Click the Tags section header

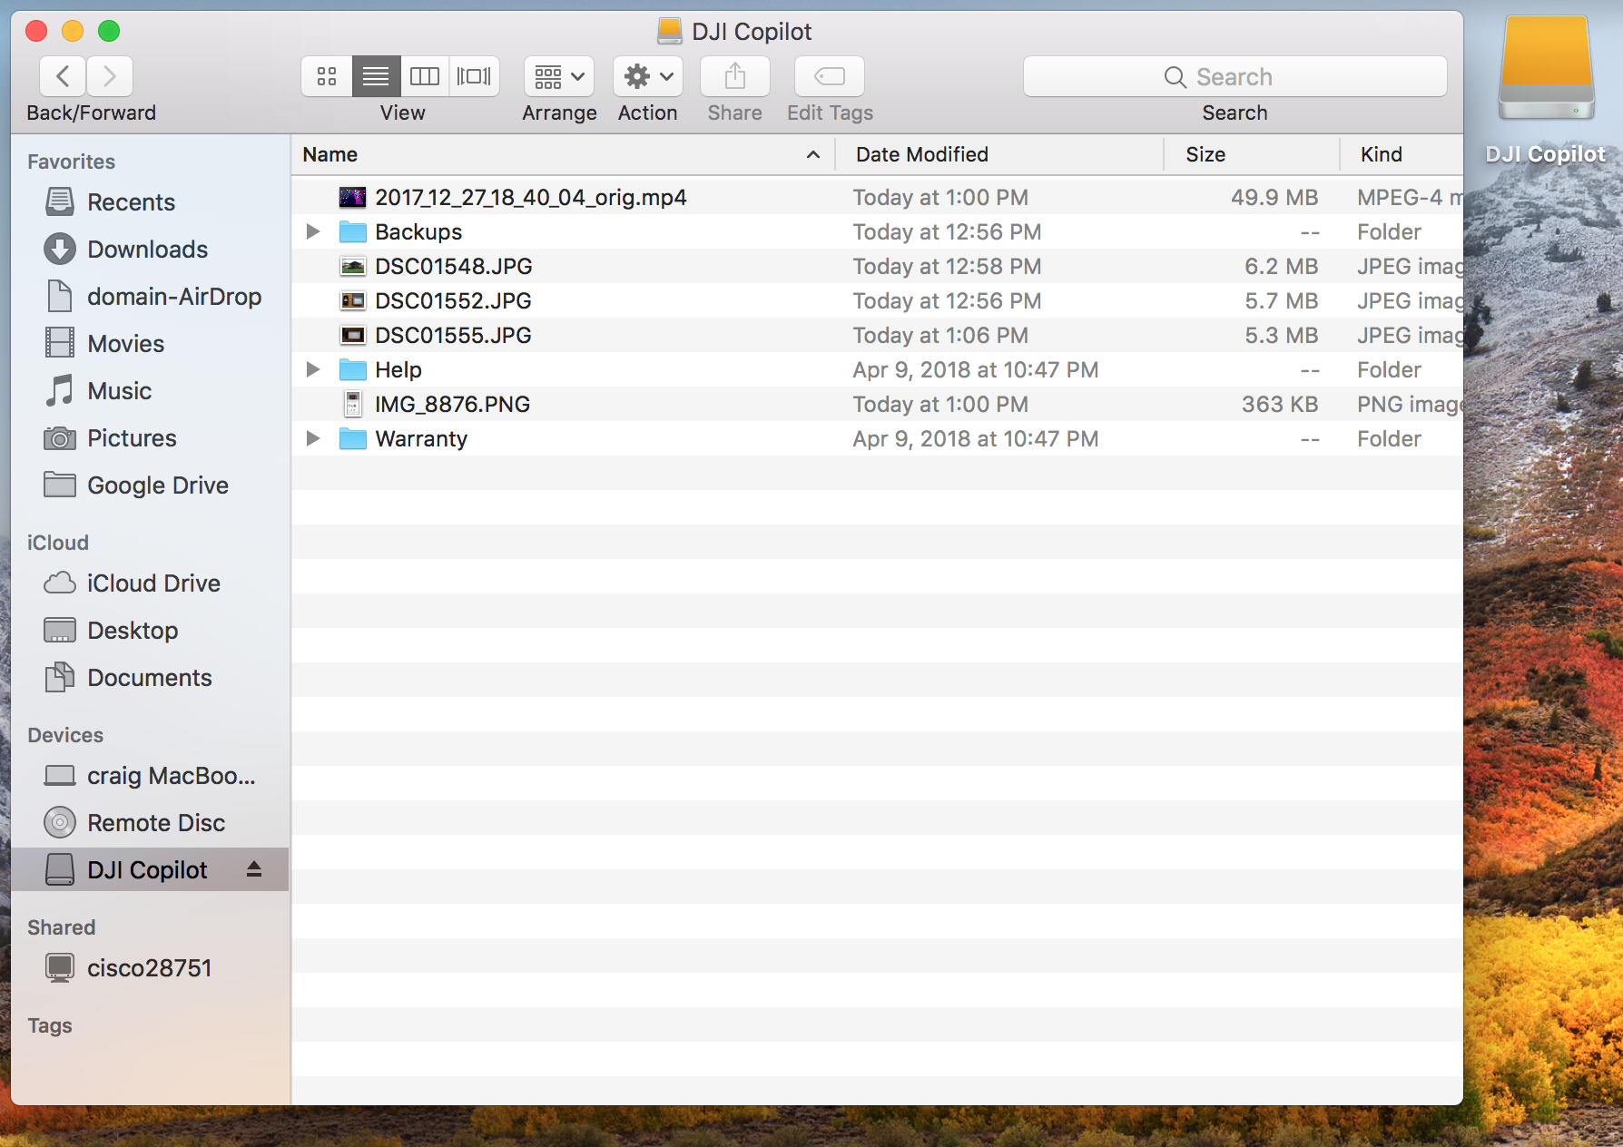[x=50, y=1025]
